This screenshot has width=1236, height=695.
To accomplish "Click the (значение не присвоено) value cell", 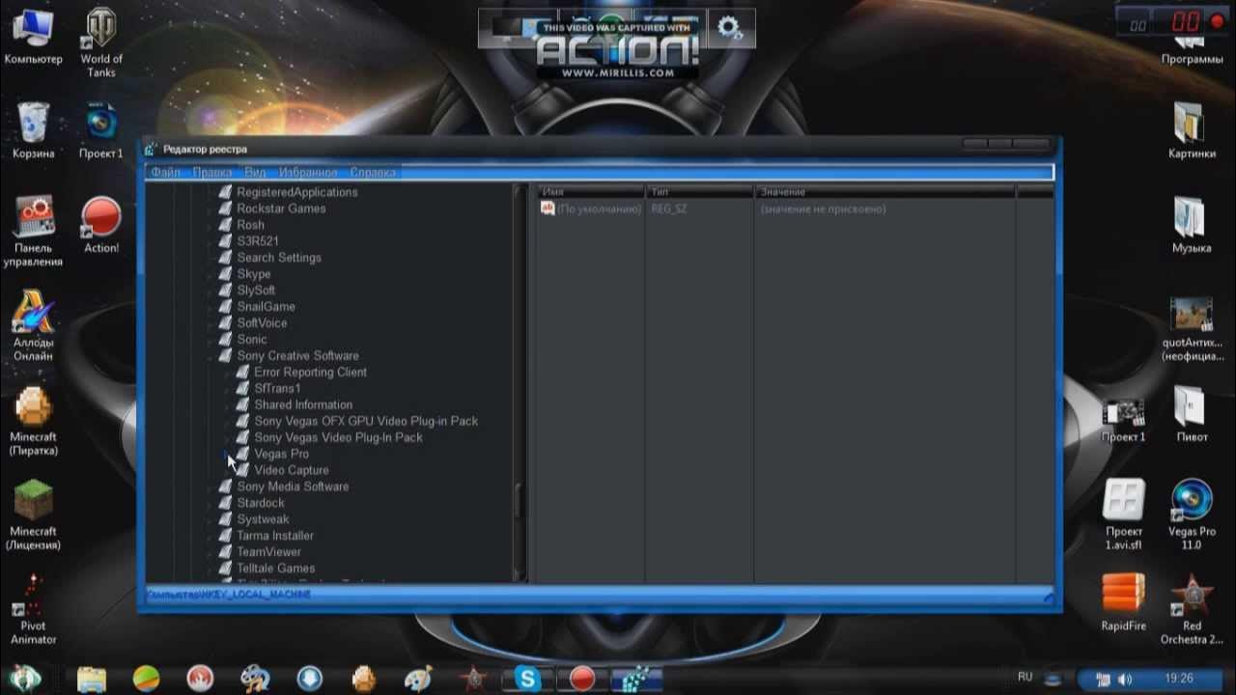I will pyautogui.click(x=823, y=208).
